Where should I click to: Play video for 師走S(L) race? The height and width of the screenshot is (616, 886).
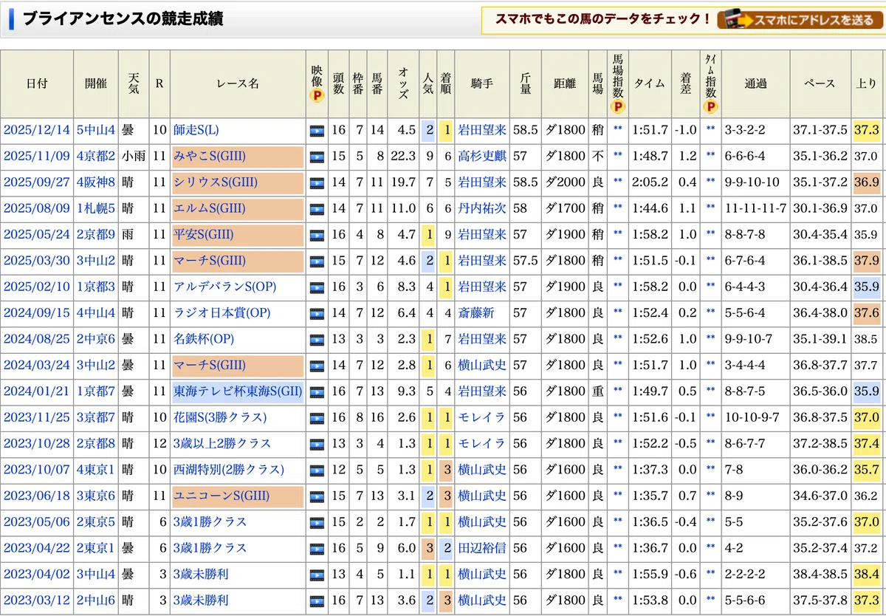click(317, 131)
